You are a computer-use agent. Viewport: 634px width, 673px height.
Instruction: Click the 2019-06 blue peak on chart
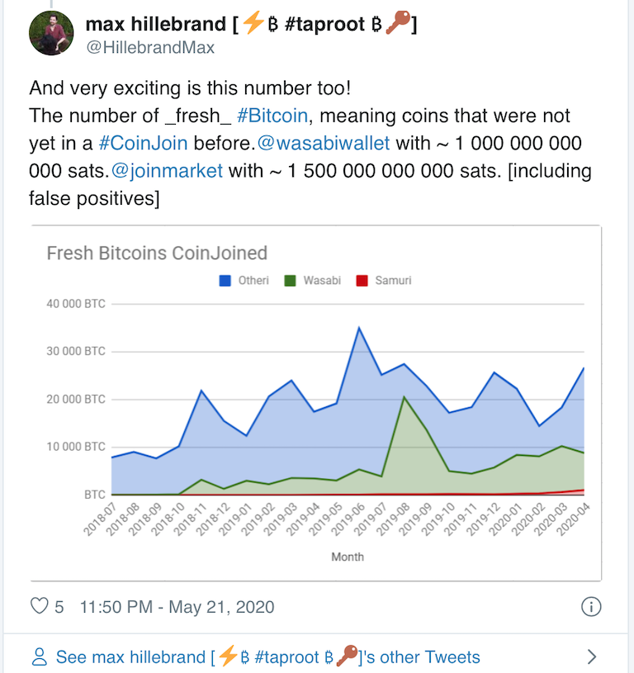[x=359, y=328]
